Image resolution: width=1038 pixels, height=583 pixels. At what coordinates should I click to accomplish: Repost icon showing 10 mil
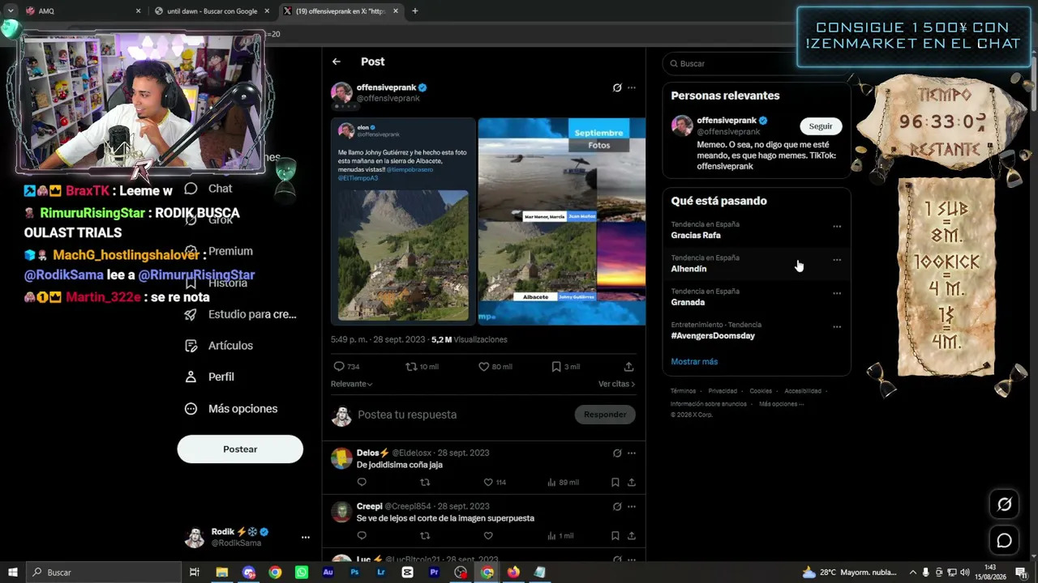click(411, 367)
